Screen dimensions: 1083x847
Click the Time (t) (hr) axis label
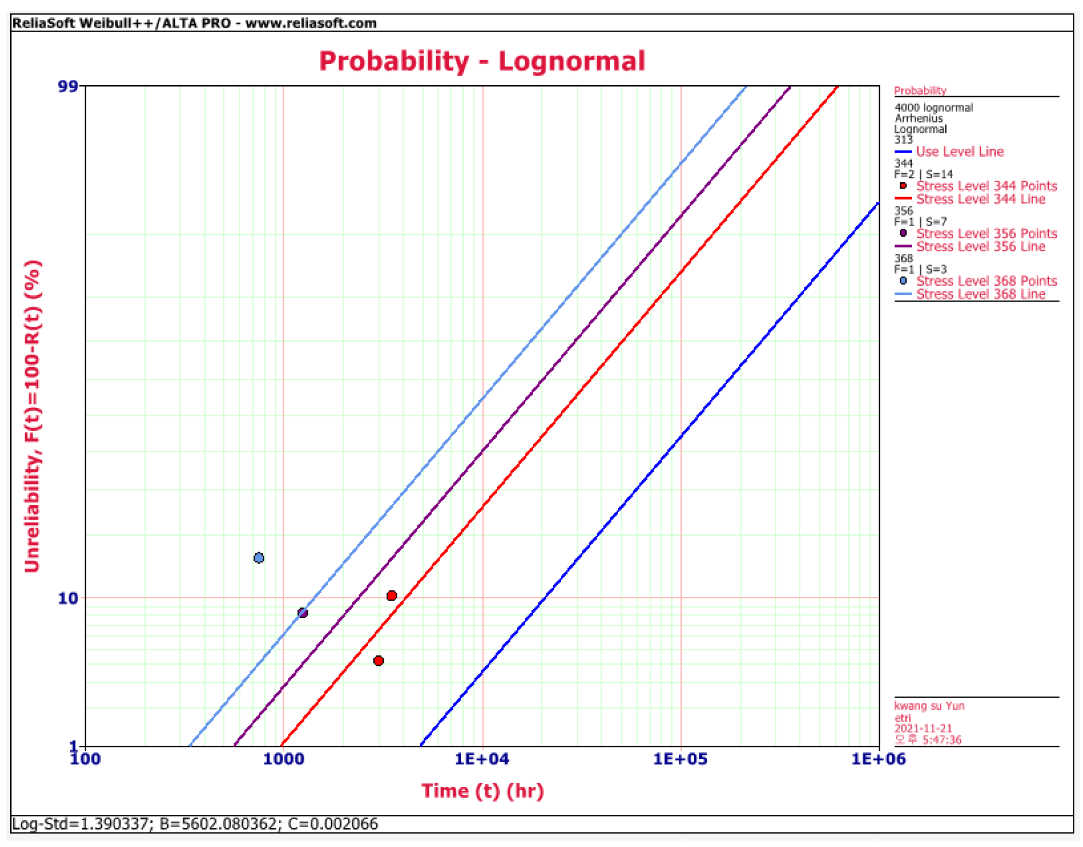point(482,790)
